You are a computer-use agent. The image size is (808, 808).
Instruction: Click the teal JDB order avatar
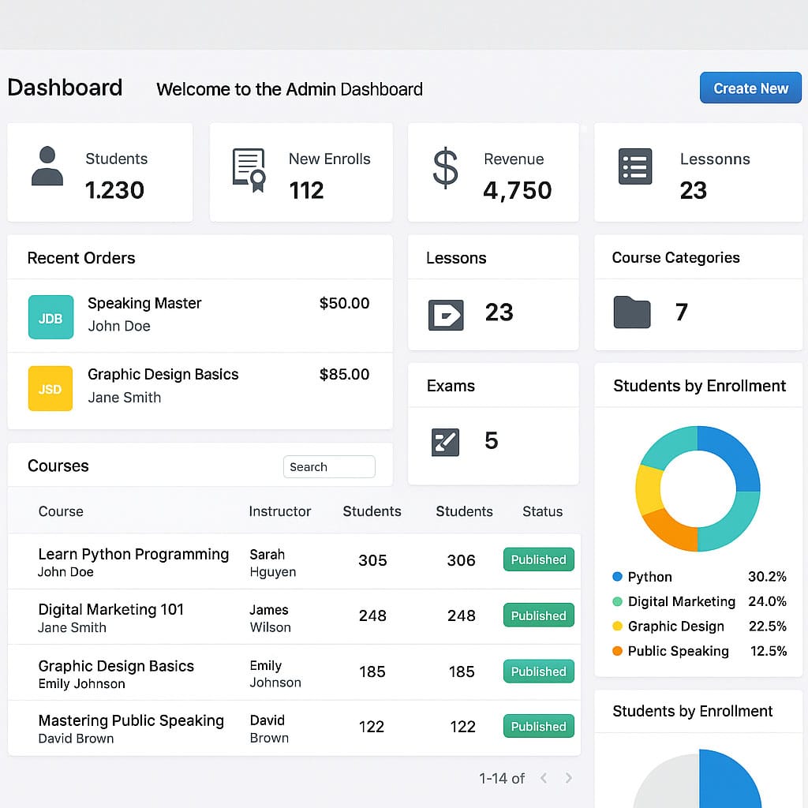click(x=50, y=317)
